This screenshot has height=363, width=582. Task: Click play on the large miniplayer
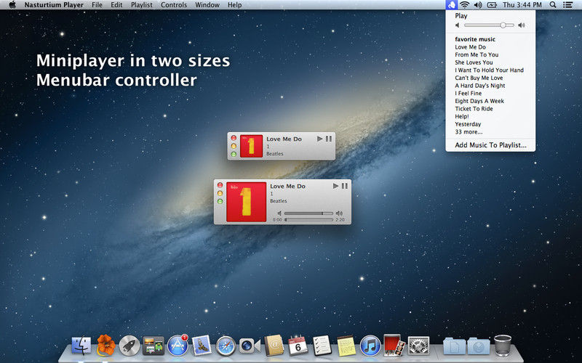pyautogui.click(x=335, y=186)
